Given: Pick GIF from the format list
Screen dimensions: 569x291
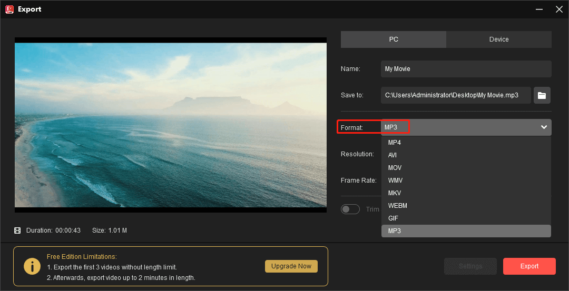Looking at the screenshot, I should [466, 218].
